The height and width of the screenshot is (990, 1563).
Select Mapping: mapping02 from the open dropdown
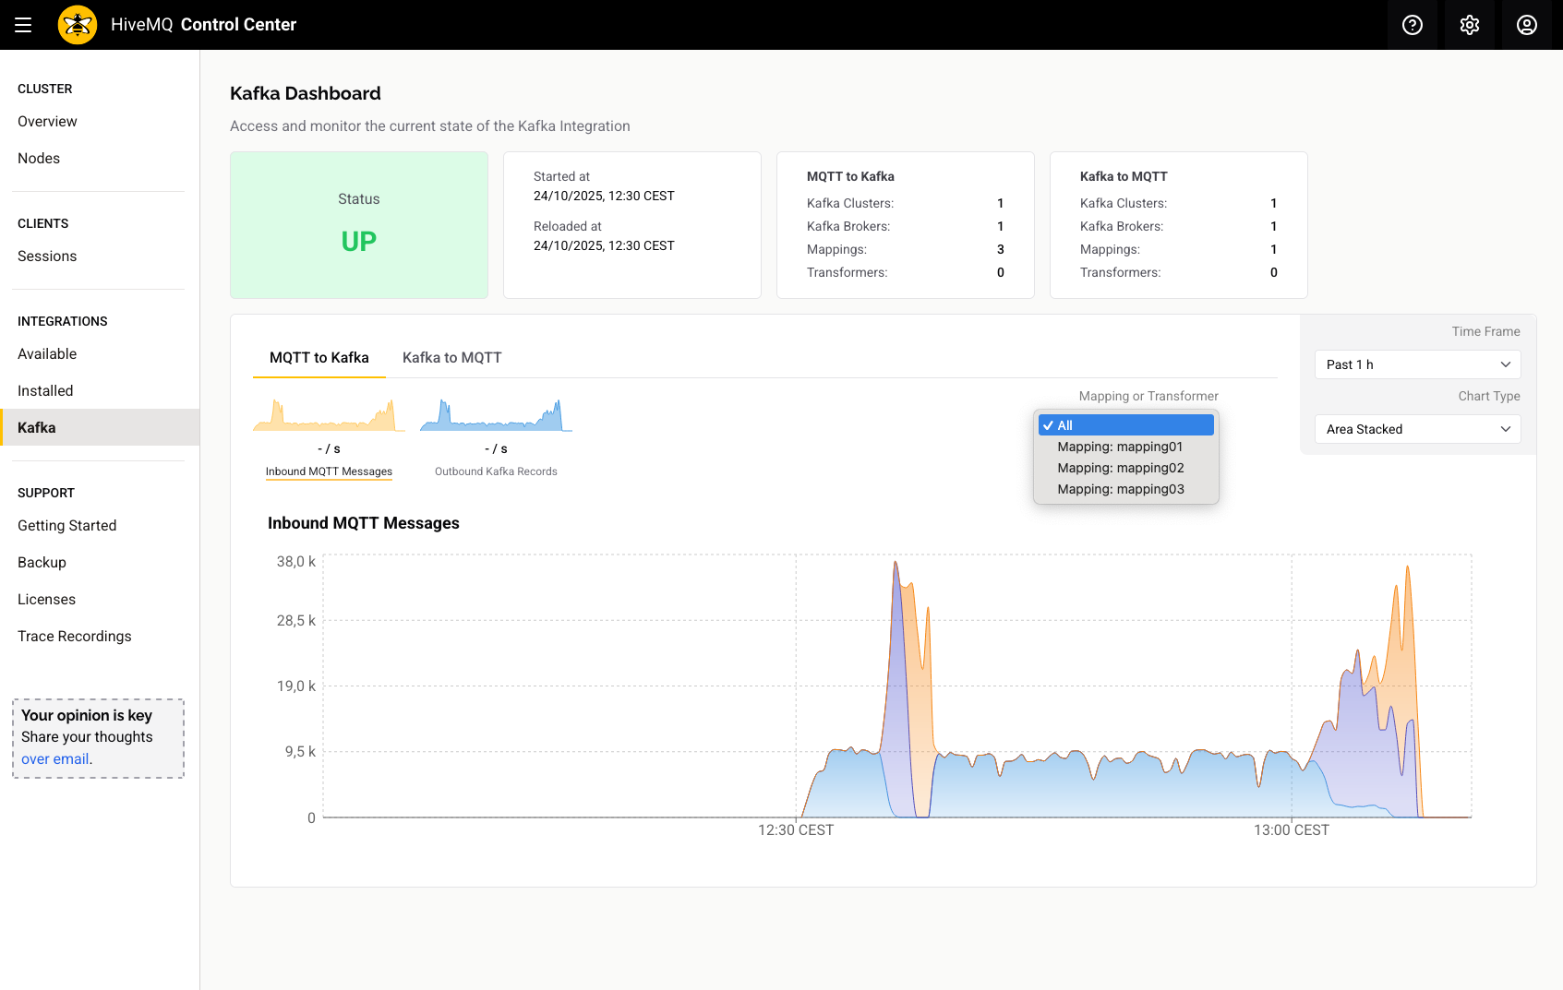tap(1120, 468)
